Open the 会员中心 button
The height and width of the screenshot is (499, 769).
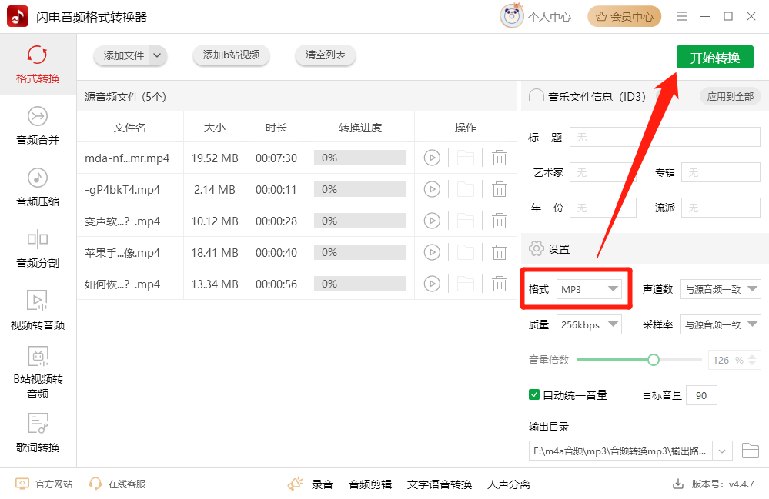[624, 17]
